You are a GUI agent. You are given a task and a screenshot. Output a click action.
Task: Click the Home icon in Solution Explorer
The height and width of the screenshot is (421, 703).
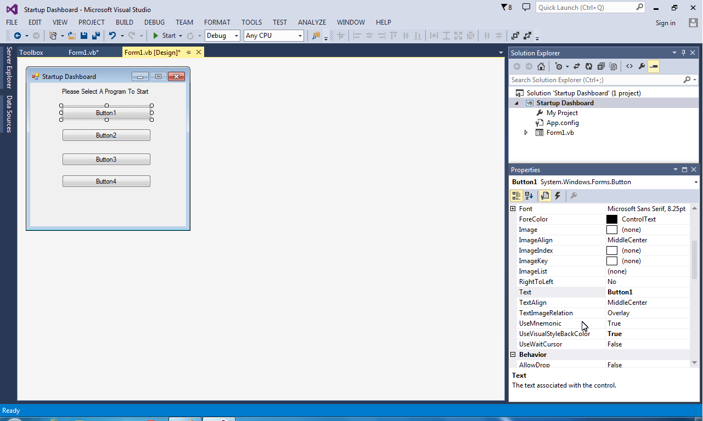pyautogui.click(x=541, y=66)
